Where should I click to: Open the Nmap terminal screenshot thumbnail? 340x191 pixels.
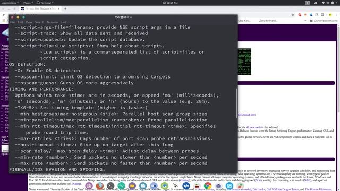pos(244,62)
